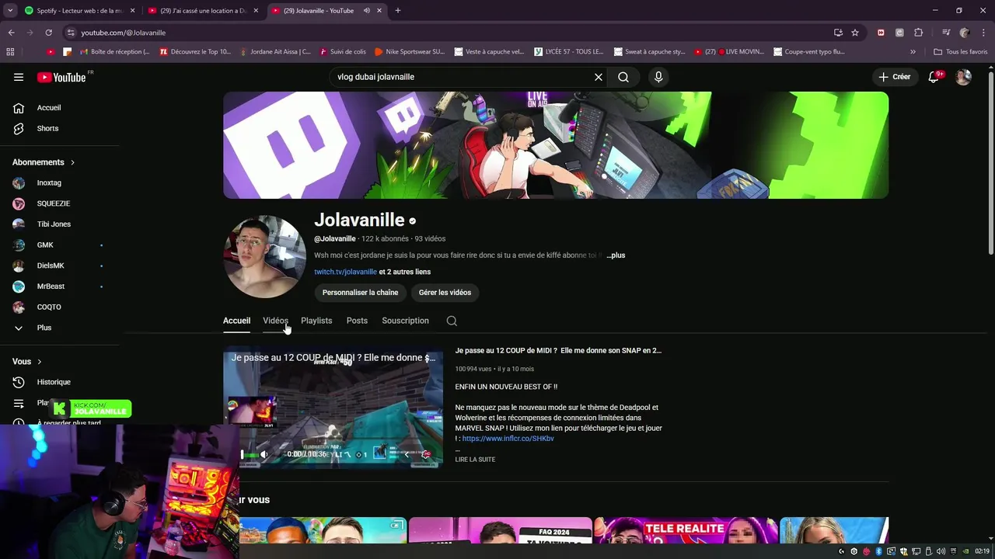
Task: Switch to the Vidéos channel tab
Action: [x=275, y=321]
